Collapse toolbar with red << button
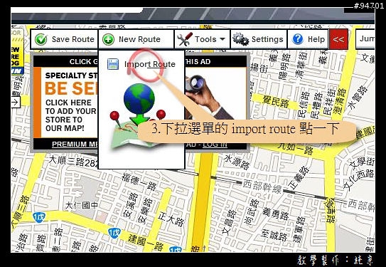The height and width of the screenshot is (267, 386). pos(338,39)
